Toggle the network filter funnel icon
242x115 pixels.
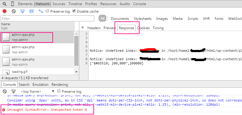coord(23,11)
